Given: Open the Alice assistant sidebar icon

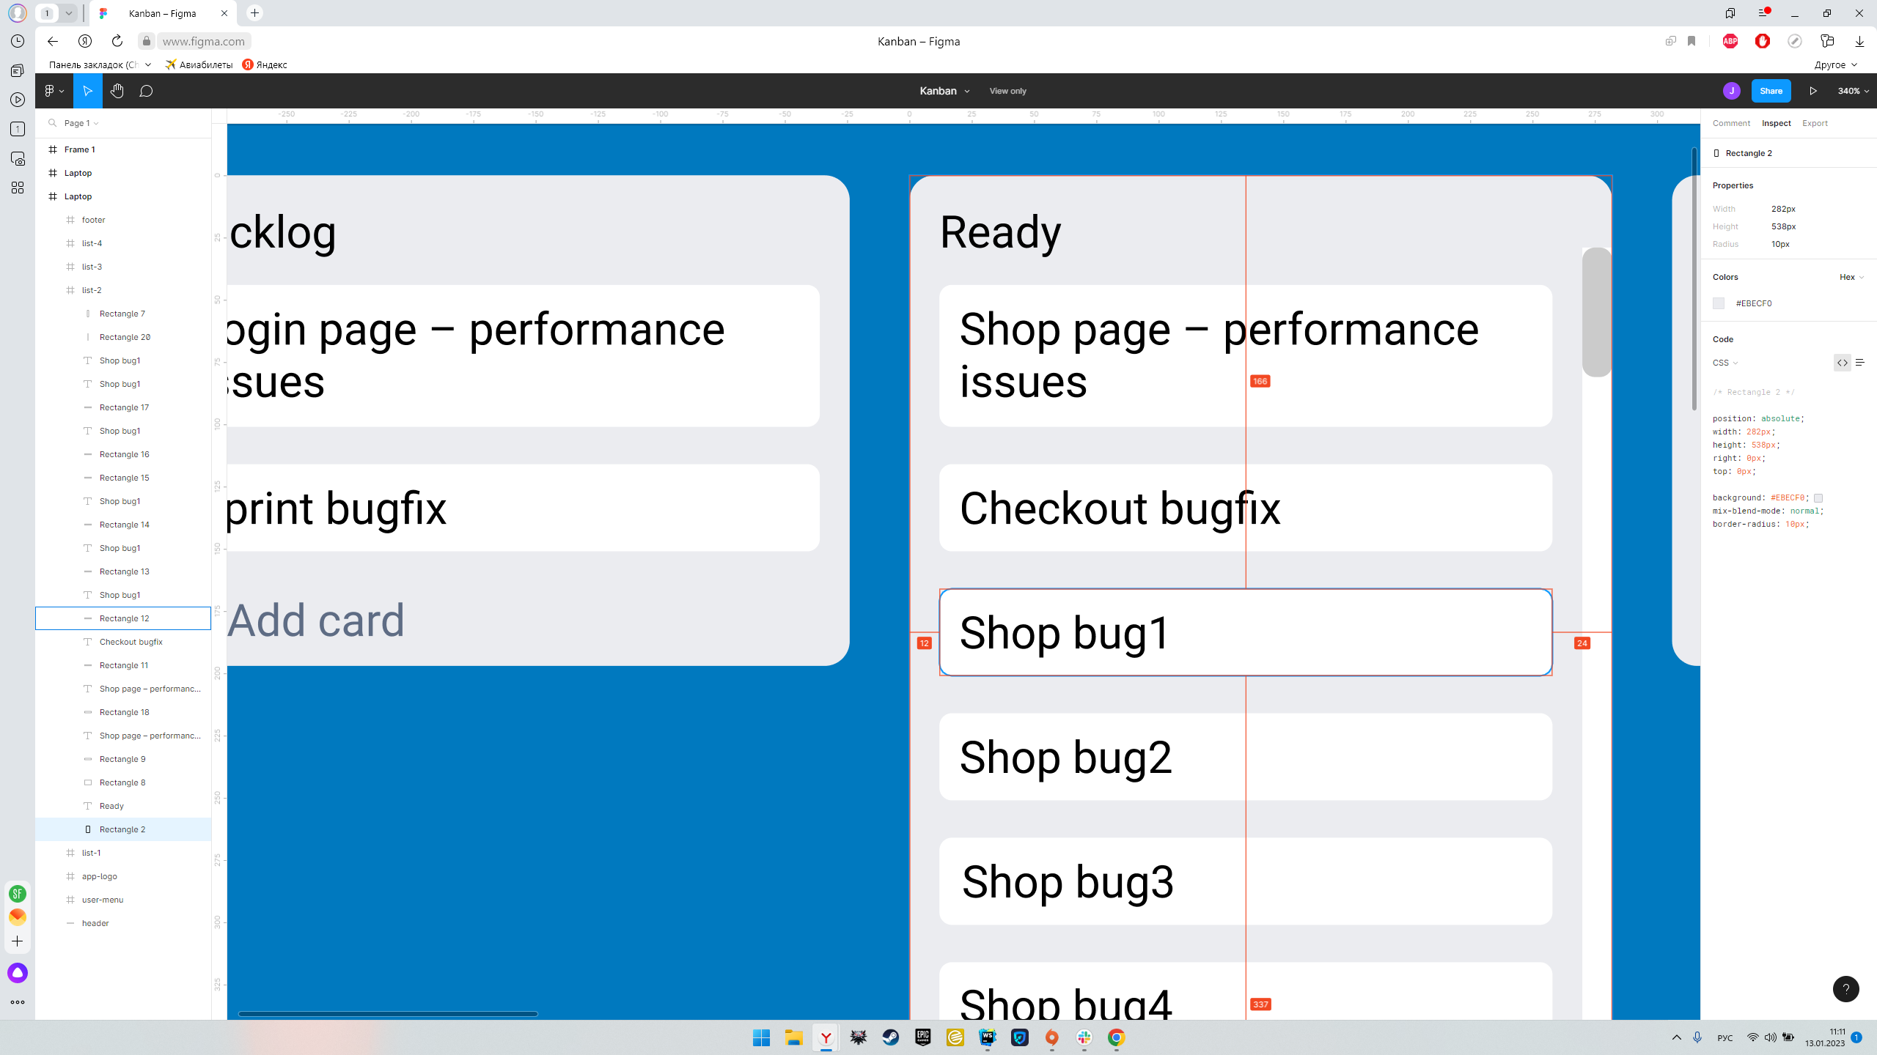Looking at the screenshot, I should (x=18, y=973).
